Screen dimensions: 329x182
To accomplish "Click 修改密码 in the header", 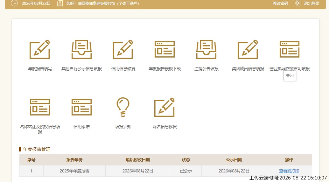I will [281, 3].
